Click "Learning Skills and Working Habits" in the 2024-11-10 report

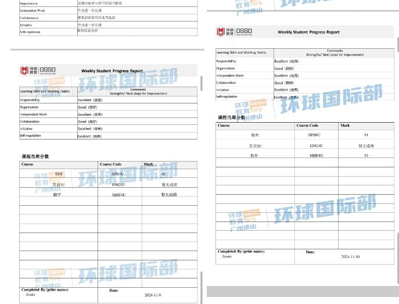[241, 52]
